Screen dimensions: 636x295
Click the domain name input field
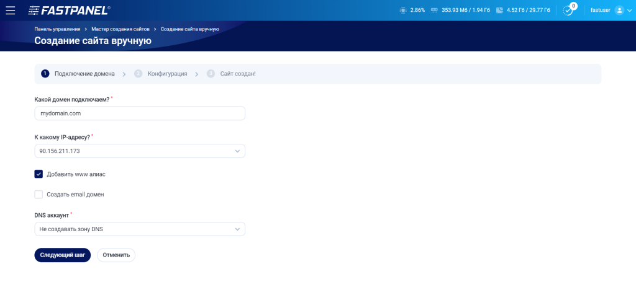coord(140,113)
